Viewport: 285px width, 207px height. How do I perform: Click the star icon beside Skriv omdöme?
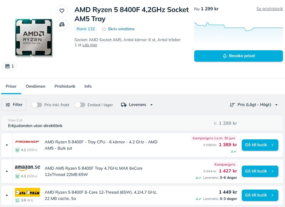click(104, 29)
